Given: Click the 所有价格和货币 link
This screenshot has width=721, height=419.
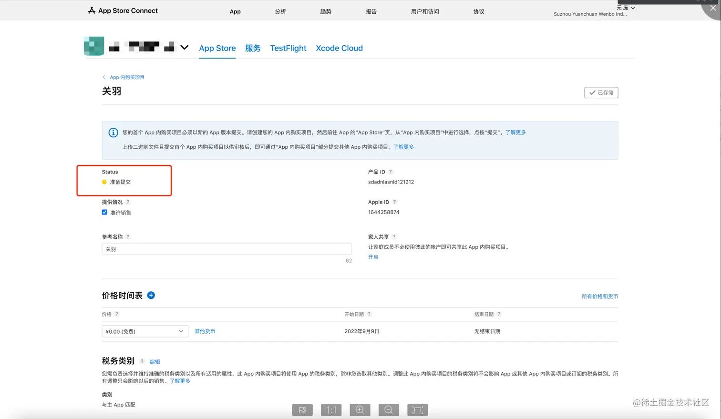Looking at the screenshot, I should point(599,296).
